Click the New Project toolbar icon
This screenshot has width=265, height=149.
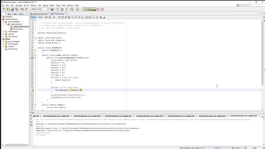point(8,9)
